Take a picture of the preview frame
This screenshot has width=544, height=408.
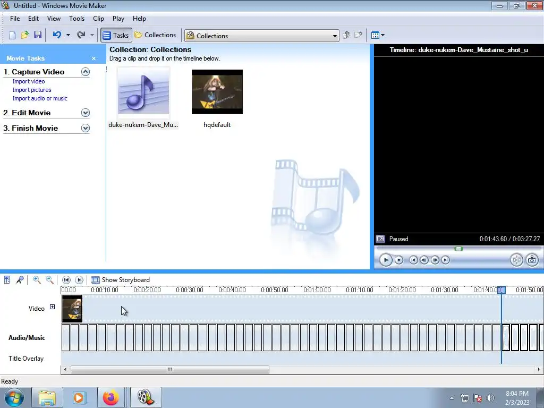(532, 260)
